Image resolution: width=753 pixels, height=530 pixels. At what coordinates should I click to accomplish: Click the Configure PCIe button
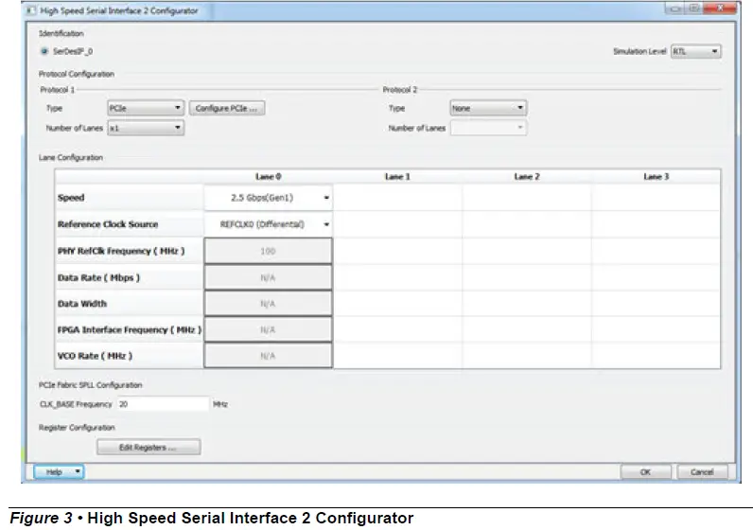pos(227,108)
